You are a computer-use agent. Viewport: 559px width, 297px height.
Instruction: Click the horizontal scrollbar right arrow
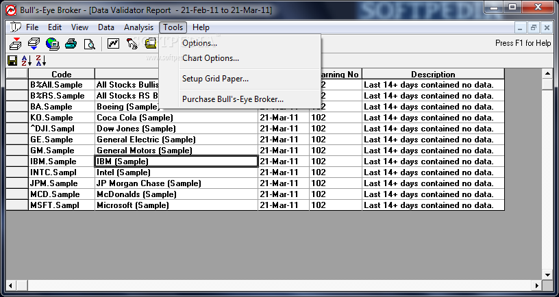pos(537,285)
